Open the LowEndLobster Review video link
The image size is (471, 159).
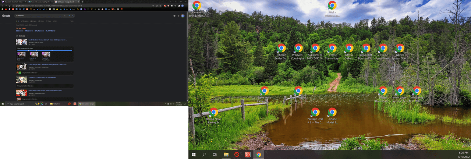(x=47, y=40)
